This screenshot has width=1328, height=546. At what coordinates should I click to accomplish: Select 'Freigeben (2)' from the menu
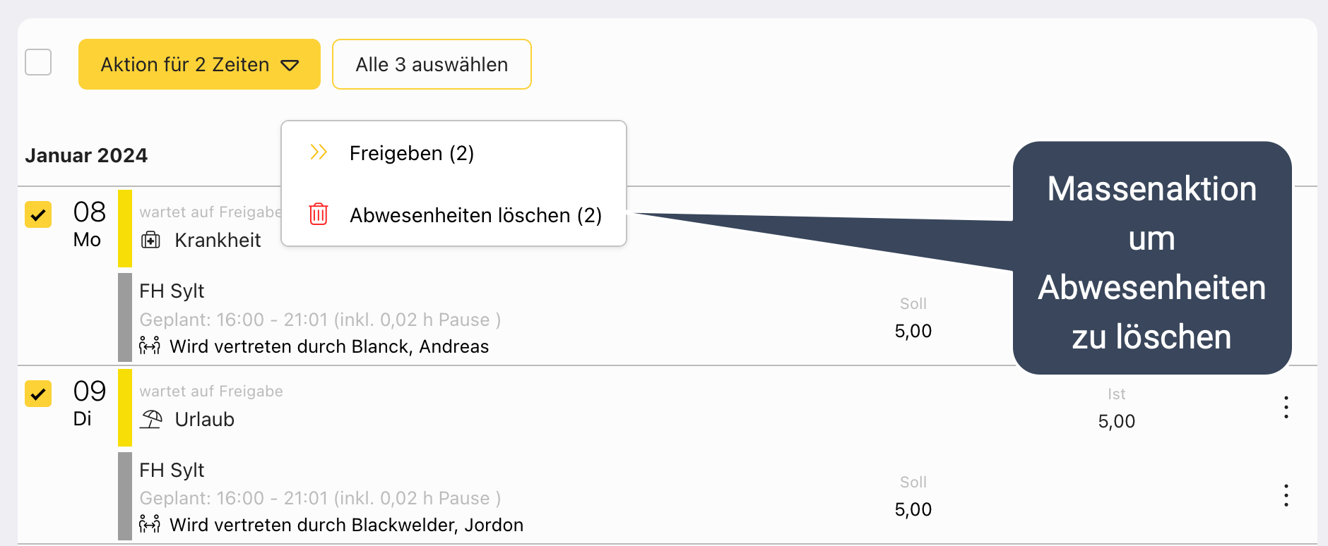point(411,153)
